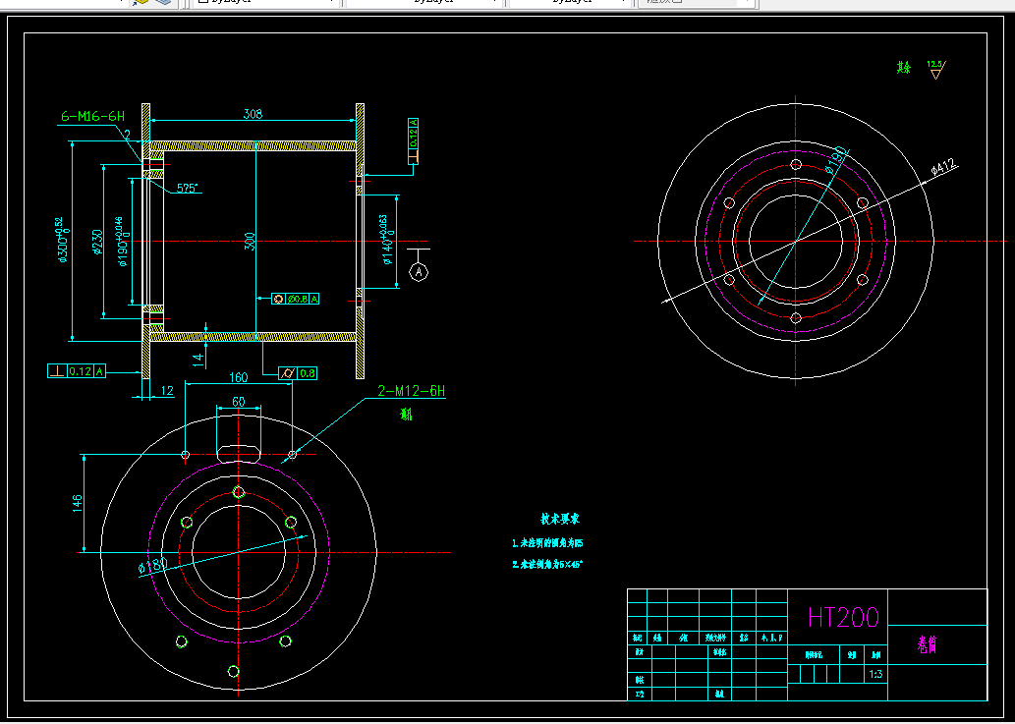Select the perpendicularity 0.12 A frame at left
The height and width of the screenshot is (724, 1015).
pos(77,371)
